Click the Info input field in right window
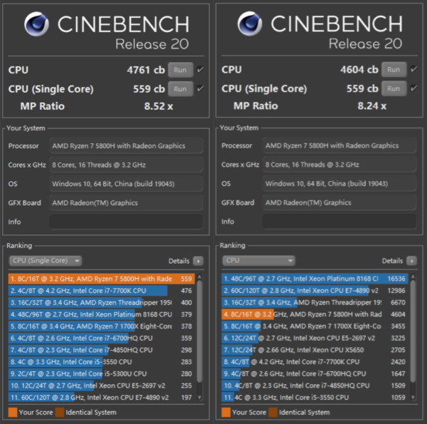427x424 pixels. (339, 222)
